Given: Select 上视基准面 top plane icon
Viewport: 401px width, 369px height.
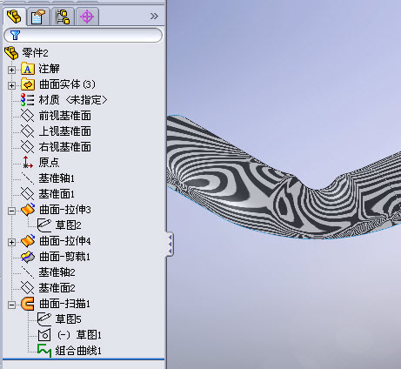Looking at the screenshot, I should point(28,131).
